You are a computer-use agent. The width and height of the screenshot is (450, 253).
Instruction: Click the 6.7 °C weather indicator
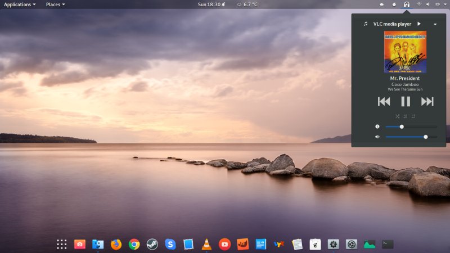click(248, 4)
